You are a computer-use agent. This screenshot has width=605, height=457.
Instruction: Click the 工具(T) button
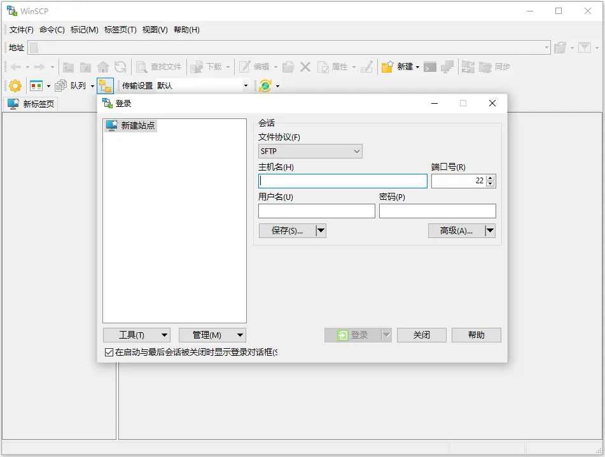click(137, 335)
